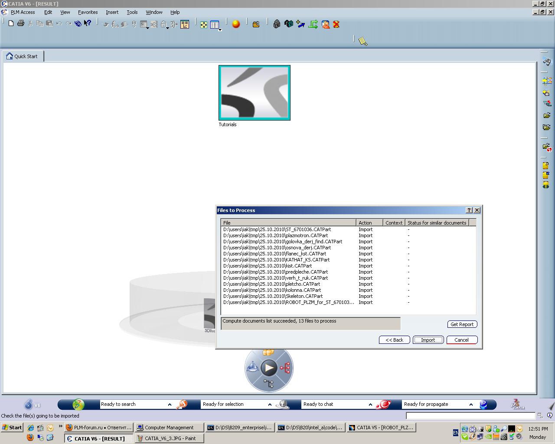Click the briefcase catalog toolbar icon
This screenshot has height=444, width=555.
point(256,25)
